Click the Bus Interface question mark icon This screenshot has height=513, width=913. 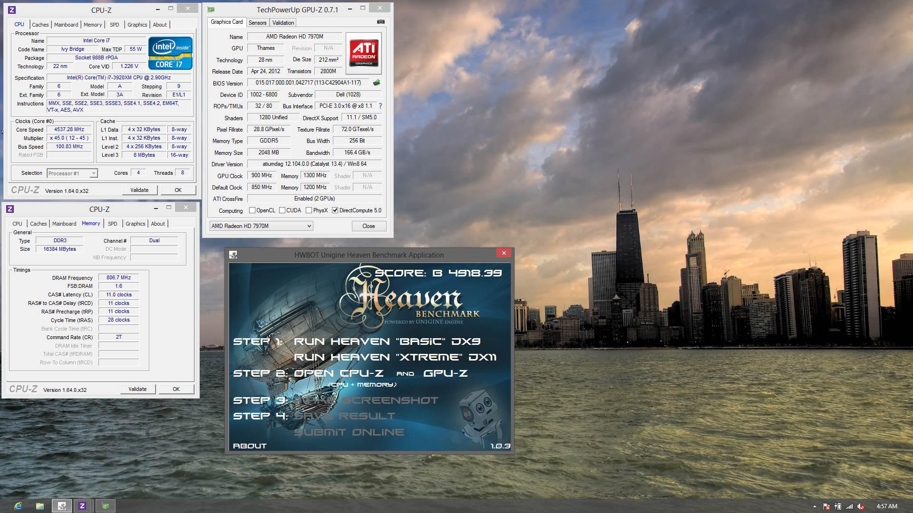click(380, 106)
